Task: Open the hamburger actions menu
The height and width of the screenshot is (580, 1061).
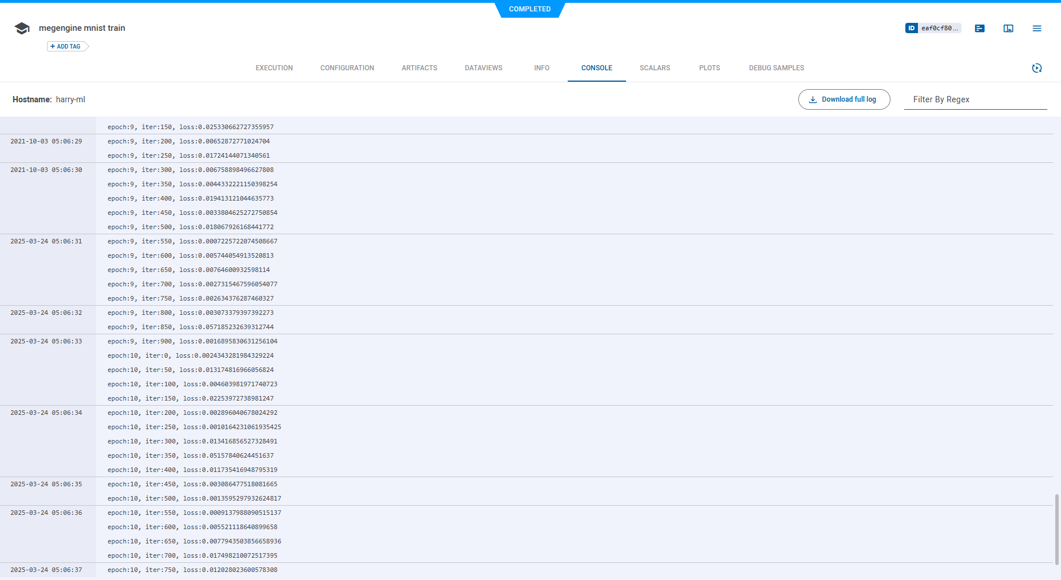Action: 1036,29
